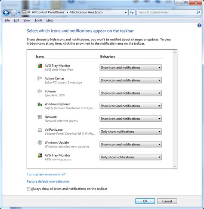The height and width of the screenshot is (209, 204).
Task: Click "Speakers: 50%" text
Action: 55,95
